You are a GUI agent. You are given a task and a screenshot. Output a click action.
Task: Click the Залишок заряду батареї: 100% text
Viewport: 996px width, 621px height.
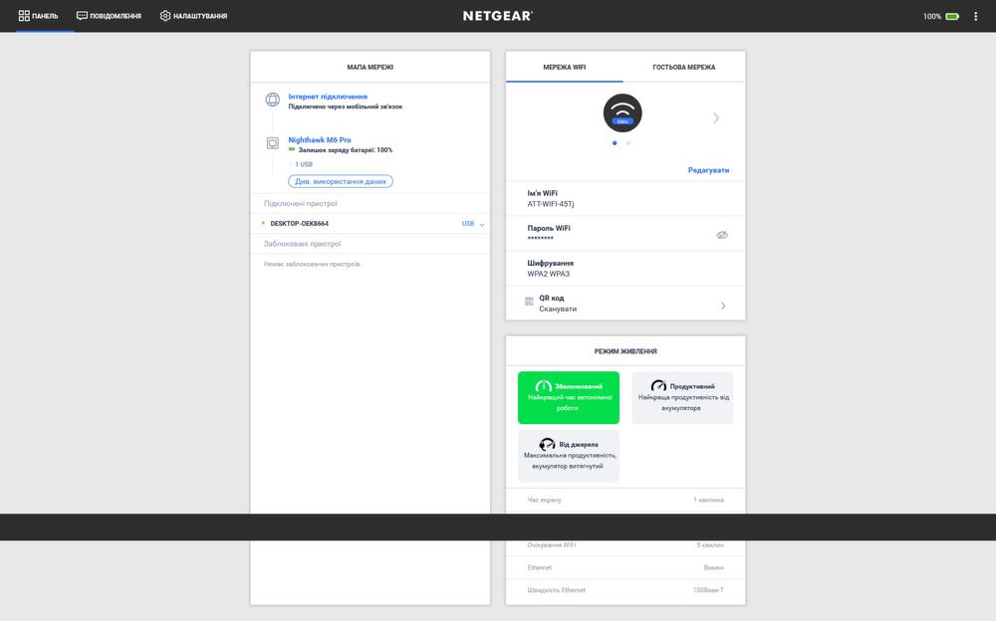click(x=346, y=150)
